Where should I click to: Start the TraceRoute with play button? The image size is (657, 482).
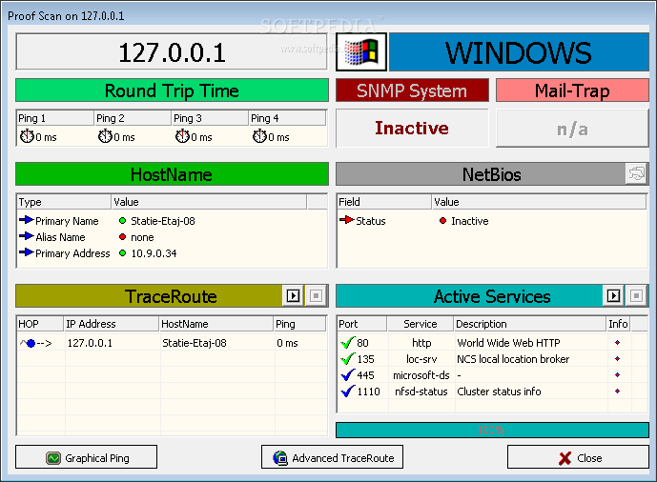tap(293, 296)
